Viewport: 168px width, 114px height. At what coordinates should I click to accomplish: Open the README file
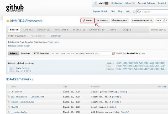(14, 107)
